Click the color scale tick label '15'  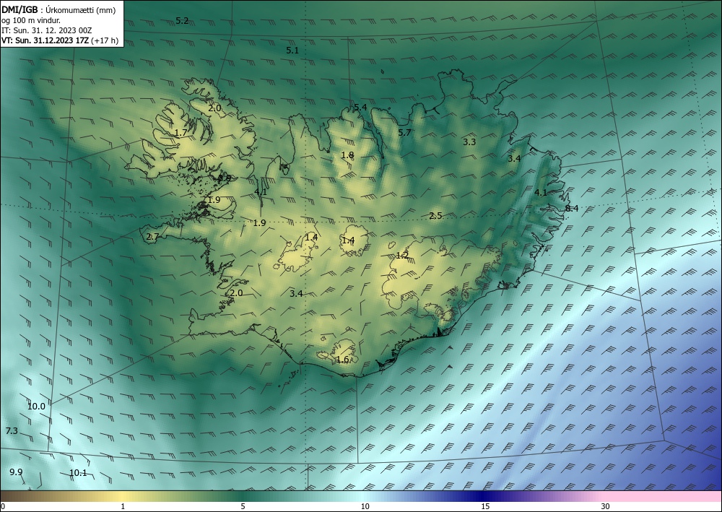coord(485,507)
